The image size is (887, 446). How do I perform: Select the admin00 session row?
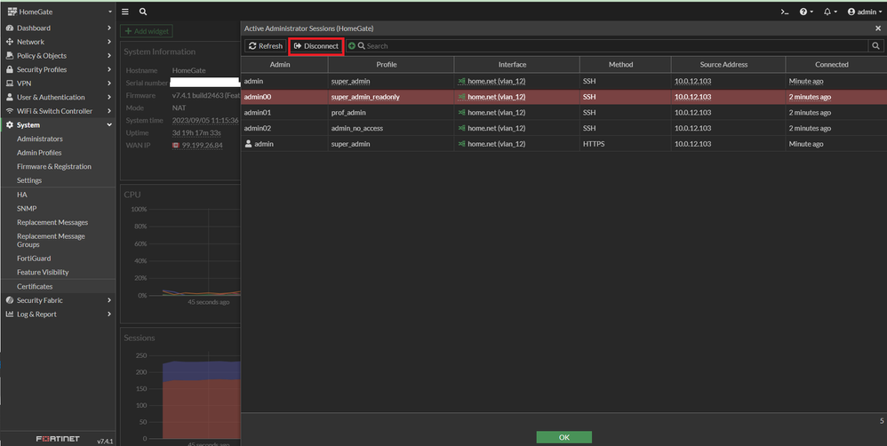coord(564,97)
